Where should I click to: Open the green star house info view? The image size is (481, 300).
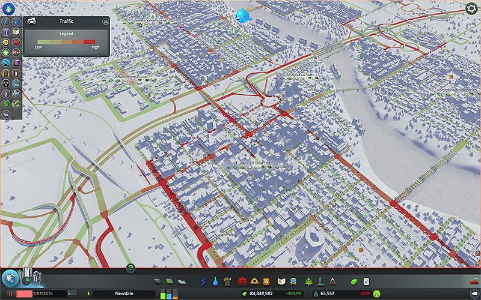point(6,53)
